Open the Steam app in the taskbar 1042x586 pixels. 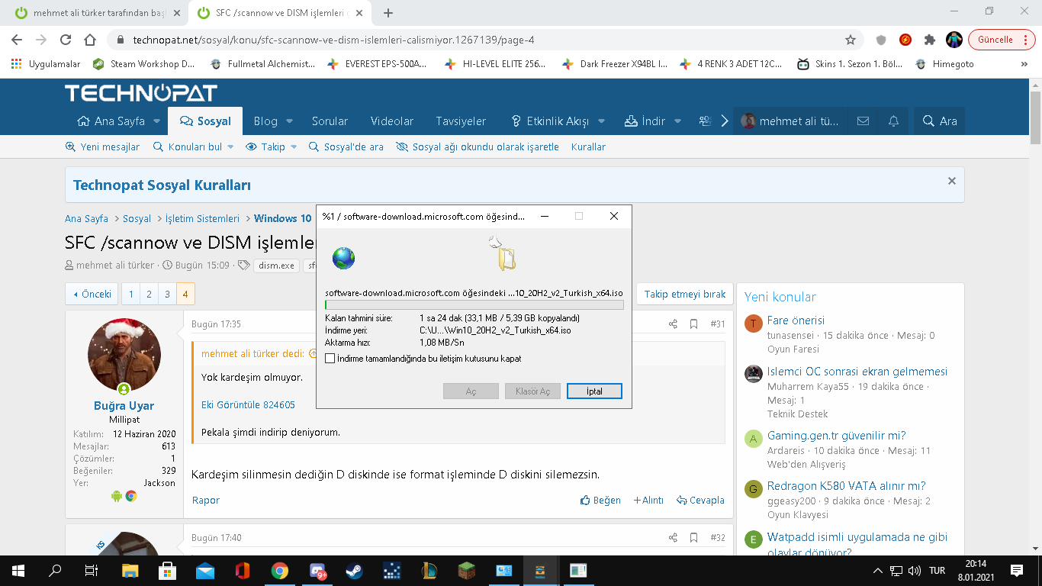[355, 571]
